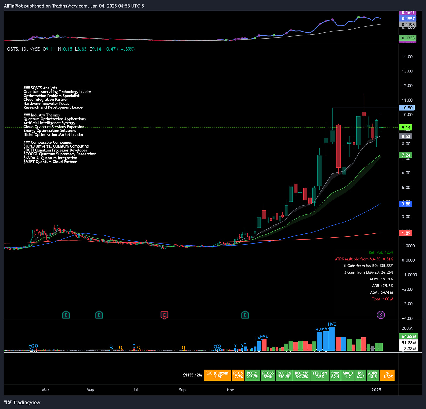Click the green 9.14 current price label
The image size is (426, 409).
coord(406,128)
